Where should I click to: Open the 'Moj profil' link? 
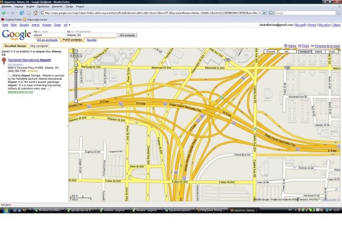coord(300,25)
